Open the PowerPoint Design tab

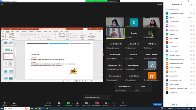tap(18, 31)
